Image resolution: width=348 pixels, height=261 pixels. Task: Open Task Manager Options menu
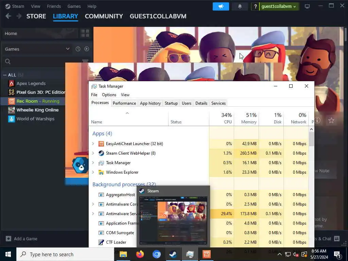(x=109, y=95)
